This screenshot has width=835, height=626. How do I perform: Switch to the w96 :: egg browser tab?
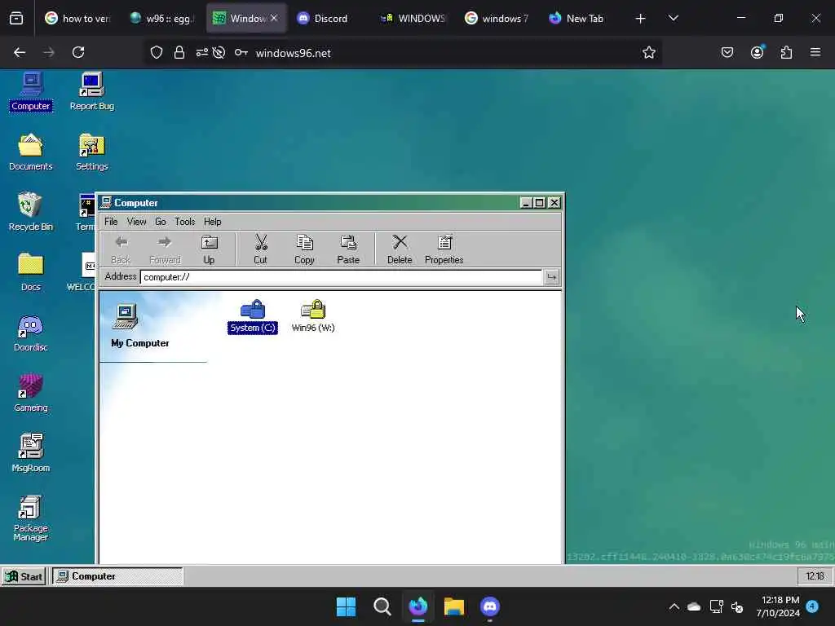point(162,19)
